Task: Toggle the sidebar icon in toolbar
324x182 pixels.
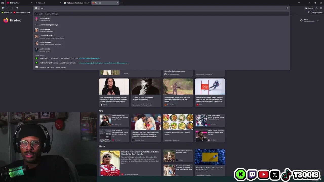Action: [x=3, y=8]
